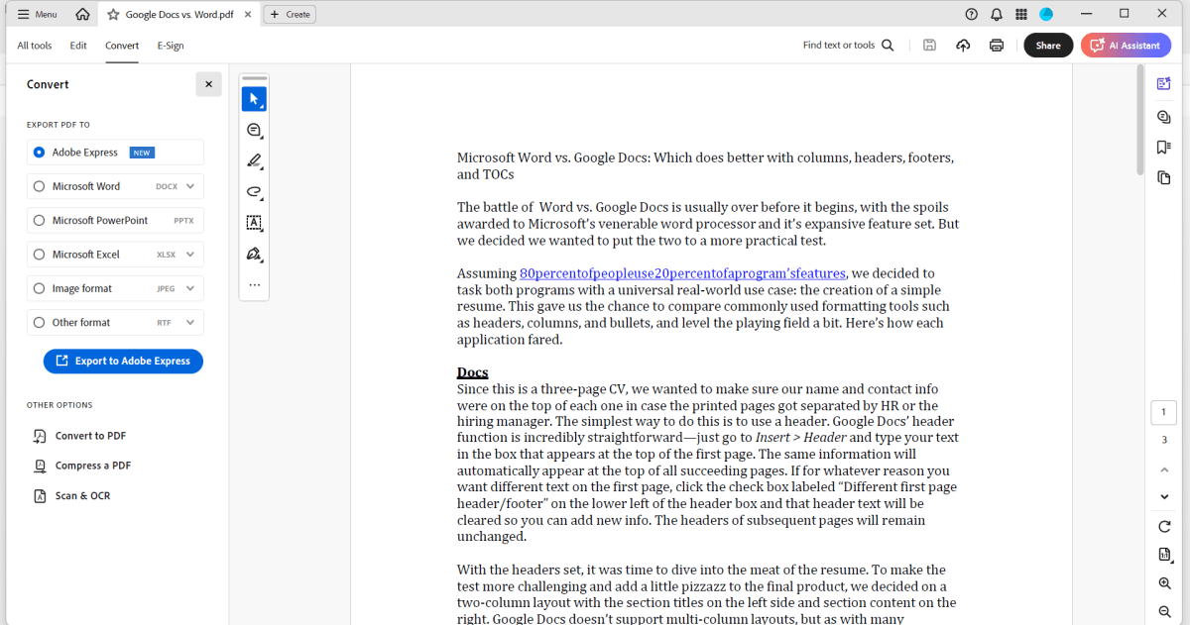Select the Selection arrow tool
This screenshot has height=625, width=1190.
click(254, 98)
